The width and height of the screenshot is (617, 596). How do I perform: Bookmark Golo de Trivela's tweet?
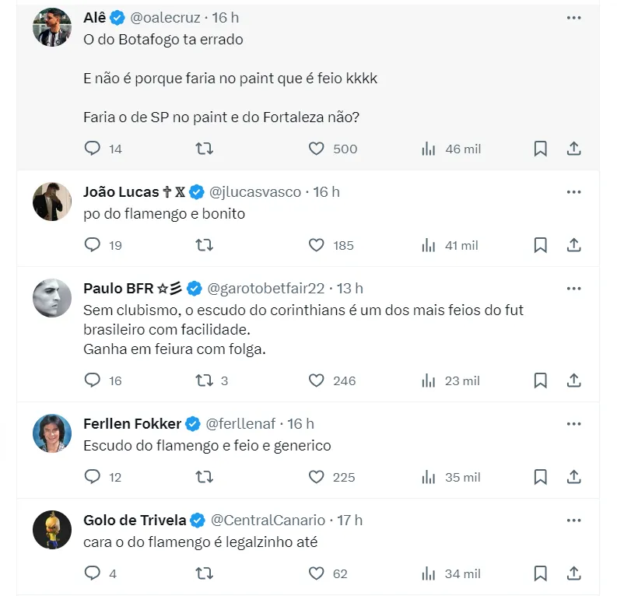coord(540,573)
